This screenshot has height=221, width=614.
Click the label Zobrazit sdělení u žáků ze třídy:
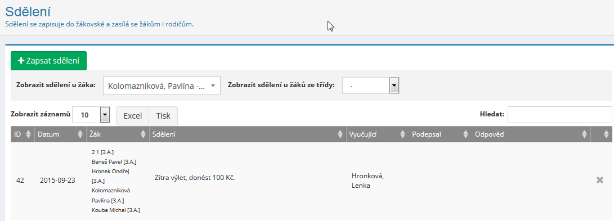click(x=281, y=85)
